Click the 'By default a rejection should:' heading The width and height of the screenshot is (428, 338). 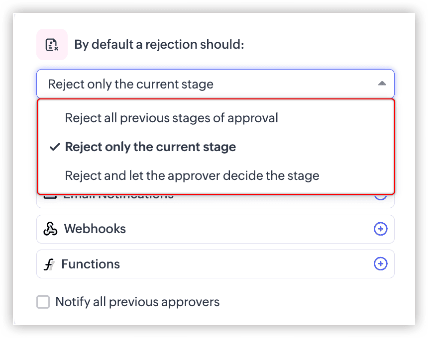point(159,44)
